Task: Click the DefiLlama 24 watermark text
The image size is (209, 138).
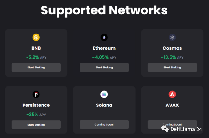Action: tap(186, 129)
